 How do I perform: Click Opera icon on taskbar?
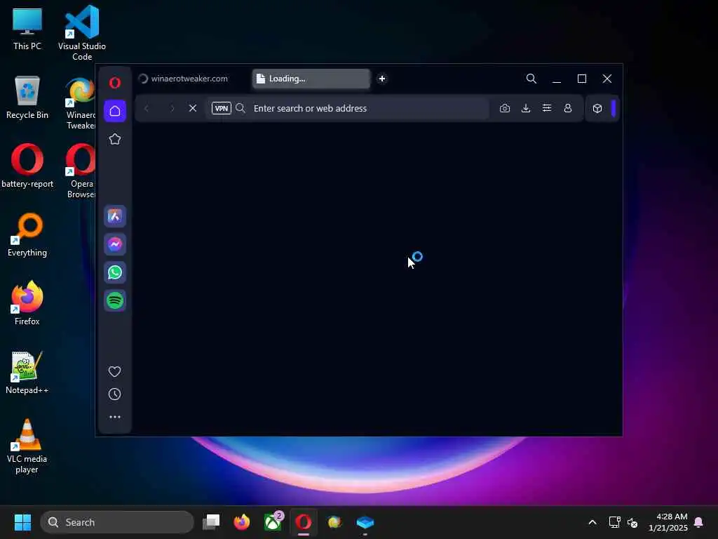click(304, 522)
